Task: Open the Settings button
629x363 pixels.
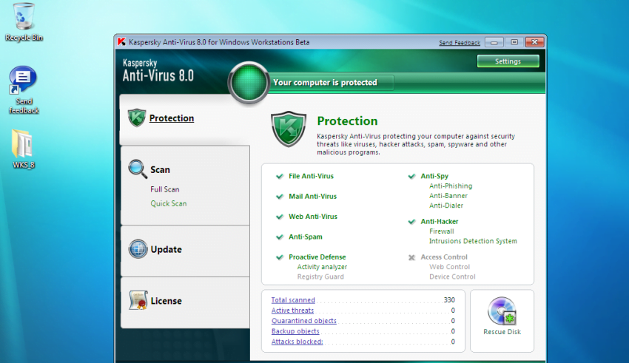Action: (x=508, y=61)
